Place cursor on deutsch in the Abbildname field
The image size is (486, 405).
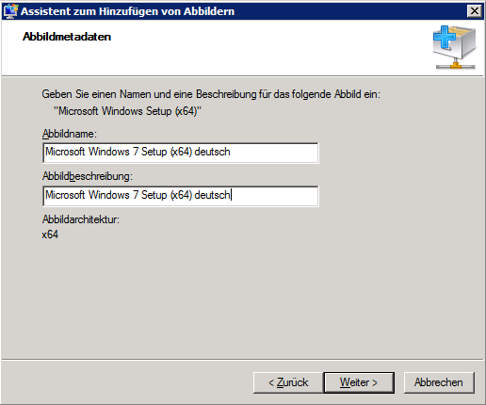(x=212, y=152)
